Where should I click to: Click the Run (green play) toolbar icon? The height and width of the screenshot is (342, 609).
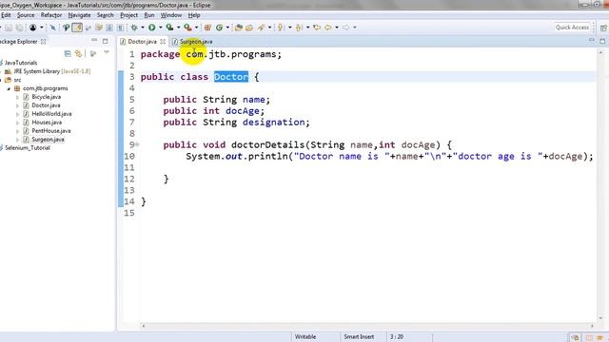click(152, 28)
